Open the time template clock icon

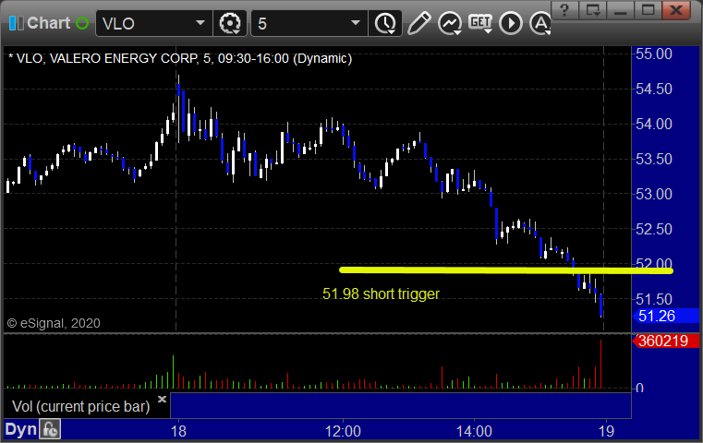[x=385, y=23]
